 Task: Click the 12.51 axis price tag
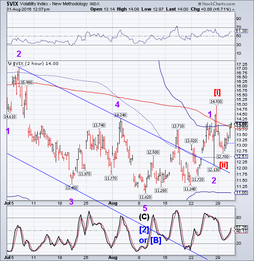pos(241,156)
